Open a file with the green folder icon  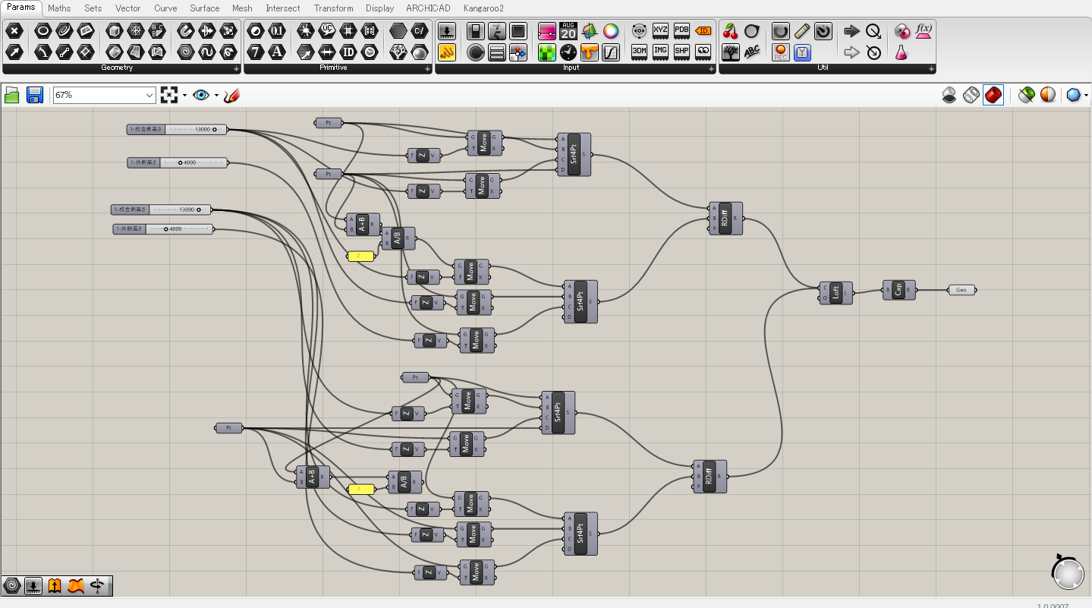coord(12,95)
